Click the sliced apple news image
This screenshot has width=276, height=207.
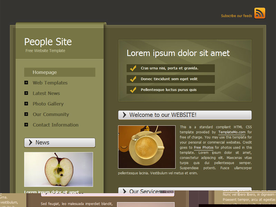[58, 169]
